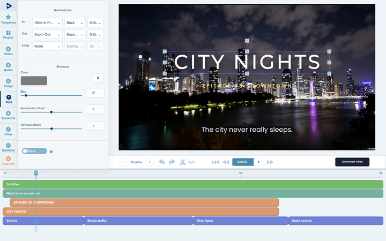386x241 pixels.
Task: Click the Horizontal offset slider handle
Action: coord(51,112)
